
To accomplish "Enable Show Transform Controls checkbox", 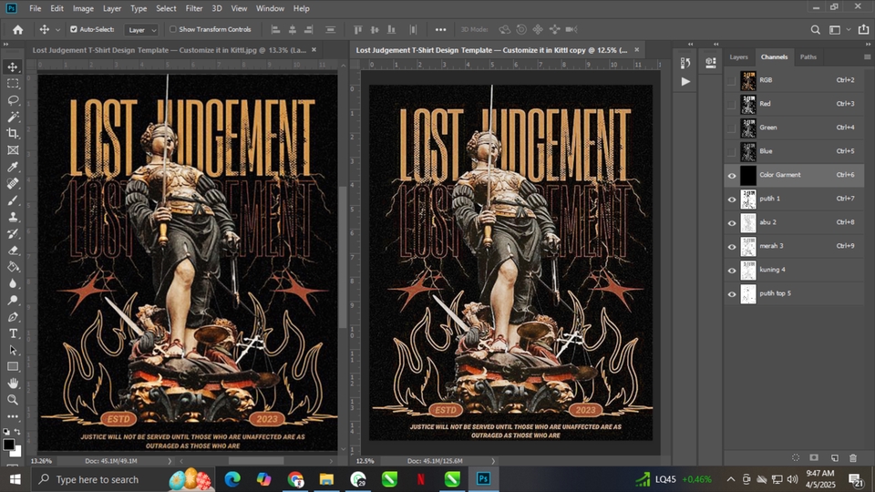I will point(172,29).
